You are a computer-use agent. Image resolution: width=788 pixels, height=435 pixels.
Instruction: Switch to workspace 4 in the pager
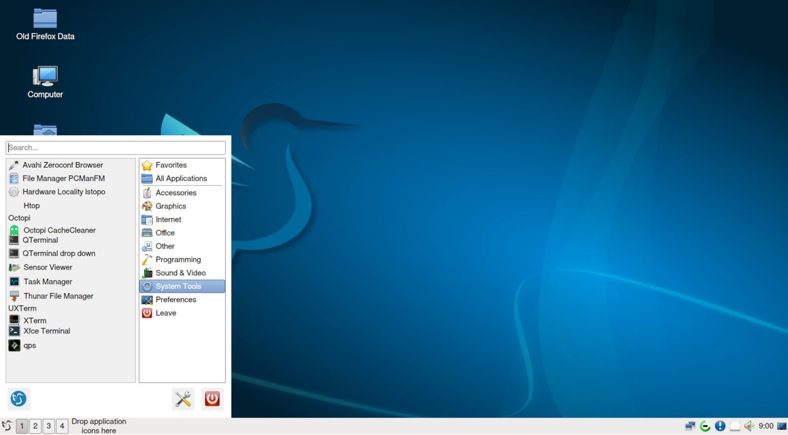pos(62,426)
